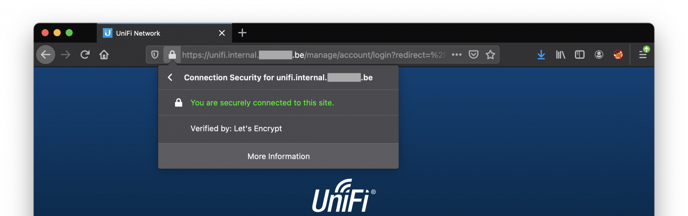Open the page actions three-dot menu

click(x=457, y=54)
